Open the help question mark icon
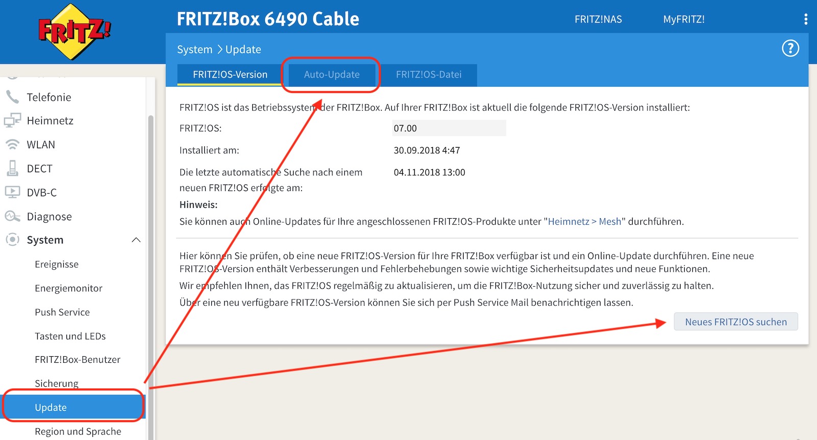Viewport: 817px width, 440px height. [790, 49]
